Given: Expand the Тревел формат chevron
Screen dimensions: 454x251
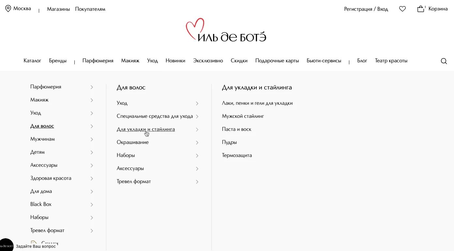Looking at the screenshot, I should coord(197,181).
